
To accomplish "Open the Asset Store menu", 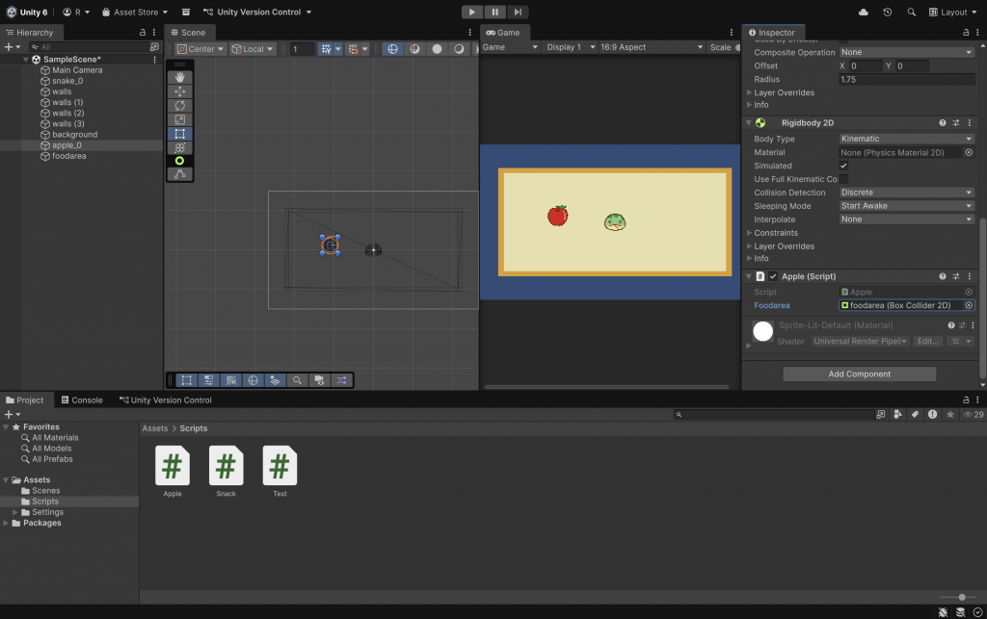I will point(135,12).
